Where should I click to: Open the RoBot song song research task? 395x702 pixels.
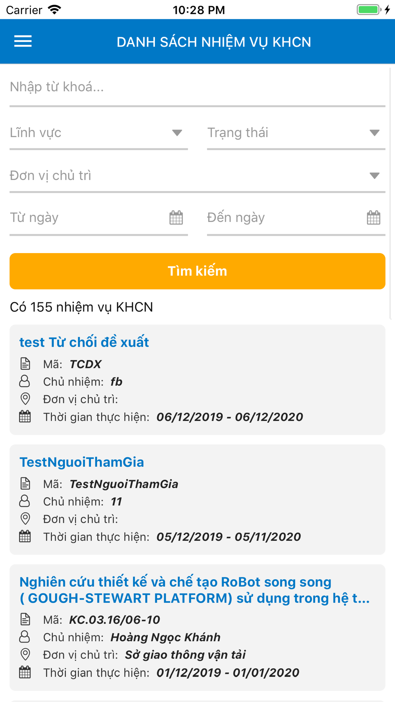(x=195, y=590)
